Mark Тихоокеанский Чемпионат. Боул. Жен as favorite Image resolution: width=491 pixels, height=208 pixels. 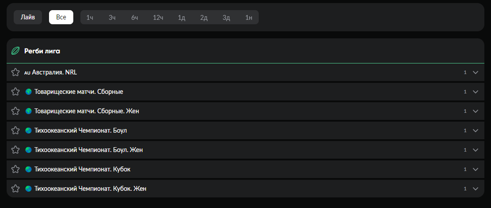point(15,150)
